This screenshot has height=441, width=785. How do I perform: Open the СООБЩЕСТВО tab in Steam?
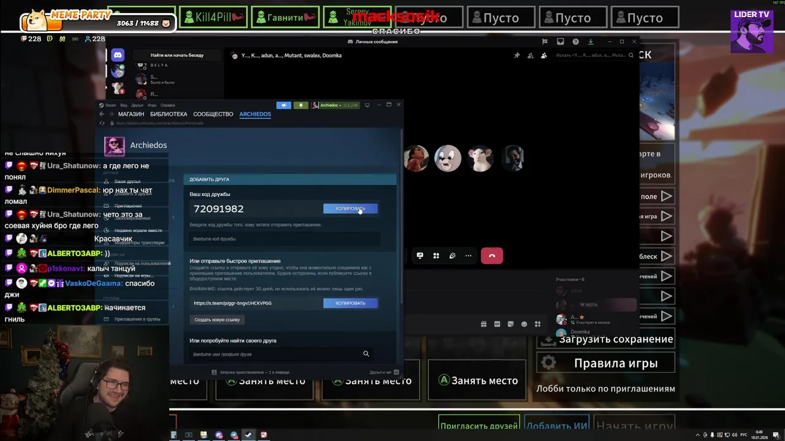pyautogui.click(x=213, y=115)
